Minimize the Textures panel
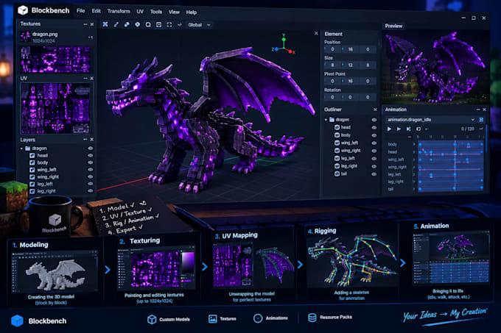 click(x=85, y=24)
